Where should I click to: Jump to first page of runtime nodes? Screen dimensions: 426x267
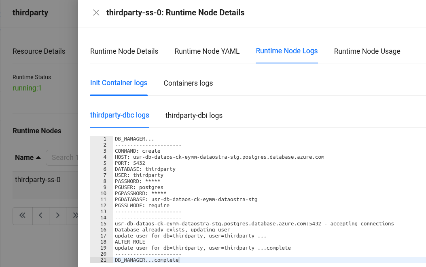tap(22, 216)
